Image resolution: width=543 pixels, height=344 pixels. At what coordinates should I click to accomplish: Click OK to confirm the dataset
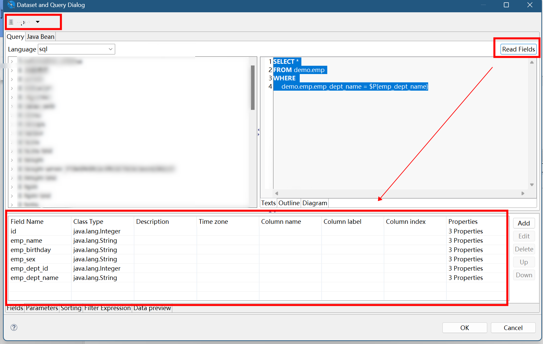[x=464, y=328]
